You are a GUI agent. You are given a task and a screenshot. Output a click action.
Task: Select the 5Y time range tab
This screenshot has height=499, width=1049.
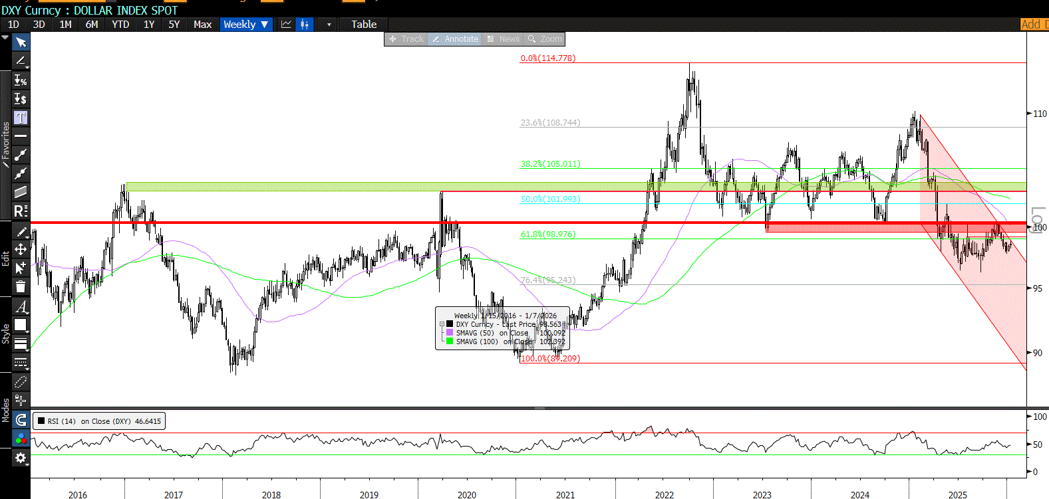click(174, 25)
